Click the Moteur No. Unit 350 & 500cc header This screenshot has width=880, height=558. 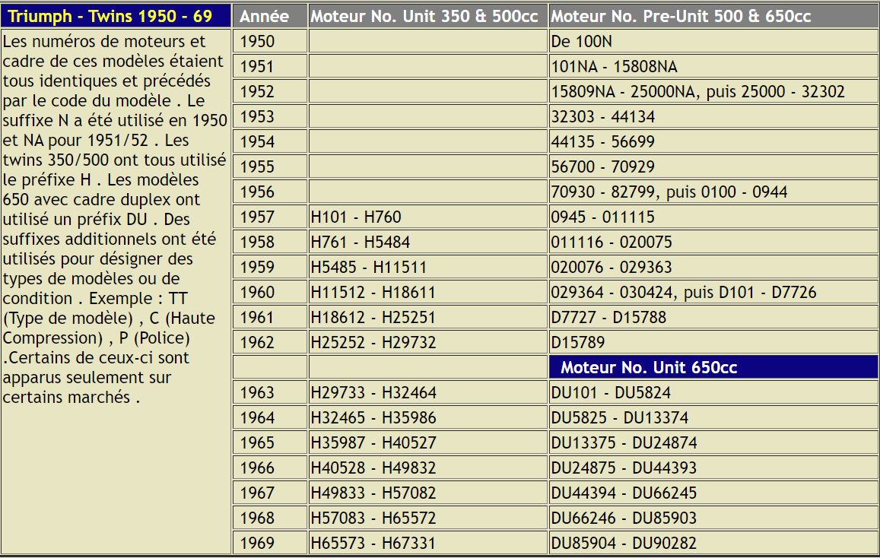pyautogui.click(x=424, y=16)
